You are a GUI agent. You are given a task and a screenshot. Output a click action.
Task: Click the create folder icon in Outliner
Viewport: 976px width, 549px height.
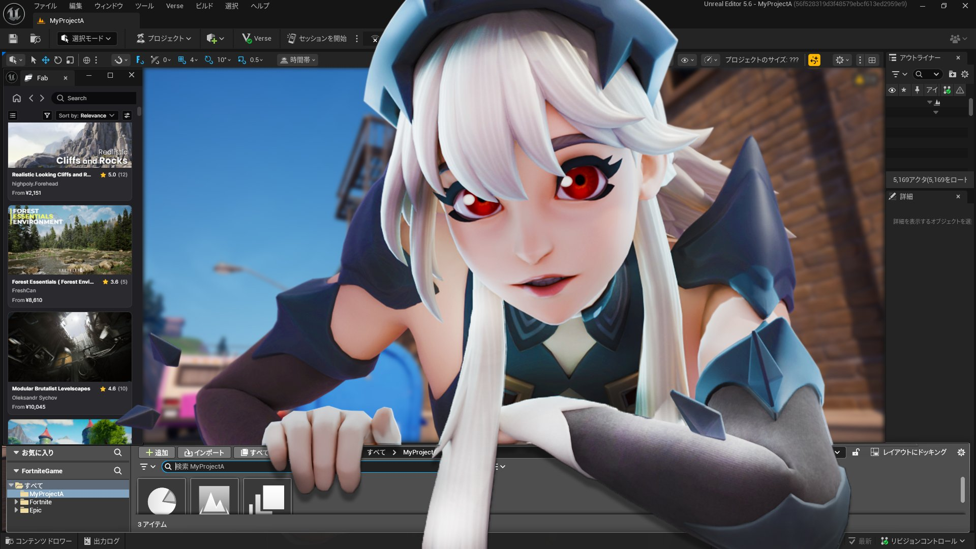pyautogui.click(x=952, y=74)
